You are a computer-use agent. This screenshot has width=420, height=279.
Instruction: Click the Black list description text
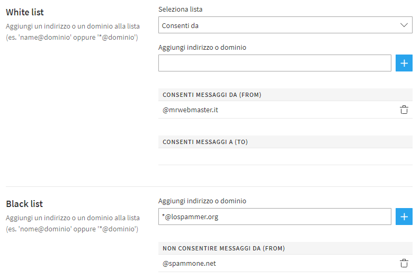pyautogui.click(x=73, y=223)
